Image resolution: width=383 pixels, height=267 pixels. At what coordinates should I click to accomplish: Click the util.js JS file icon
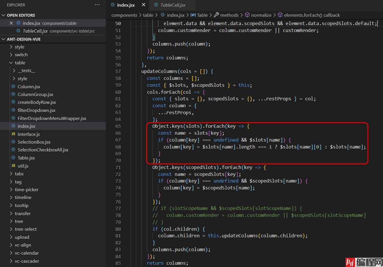[x=13, y=166]
